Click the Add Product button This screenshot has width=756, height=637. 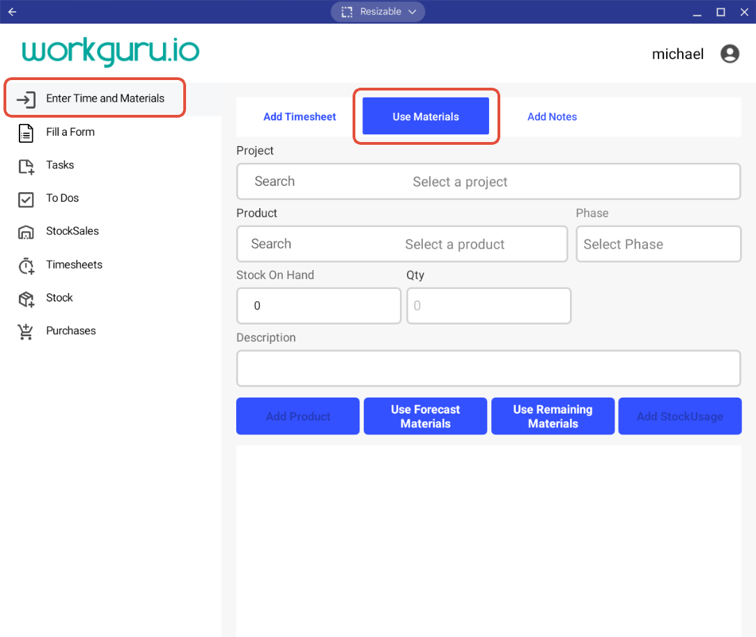pyautogui.click(x=298, y=416)
